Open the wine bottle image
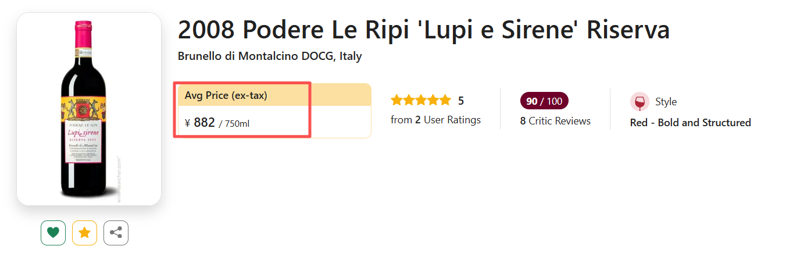 [x=89, y=109]
